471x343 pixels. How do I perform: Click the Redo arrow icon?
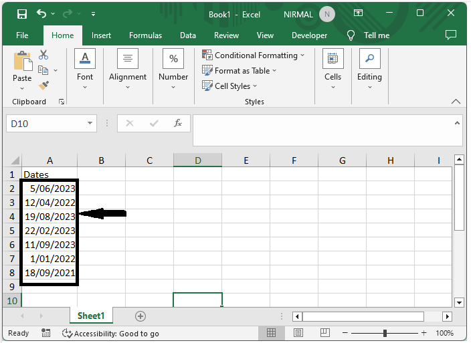[x=68, y=13]
